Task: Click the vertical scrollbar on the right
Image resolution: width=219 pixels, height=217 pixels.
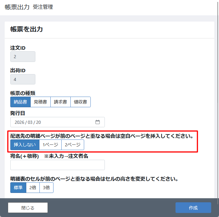Action: click(218, 102)
